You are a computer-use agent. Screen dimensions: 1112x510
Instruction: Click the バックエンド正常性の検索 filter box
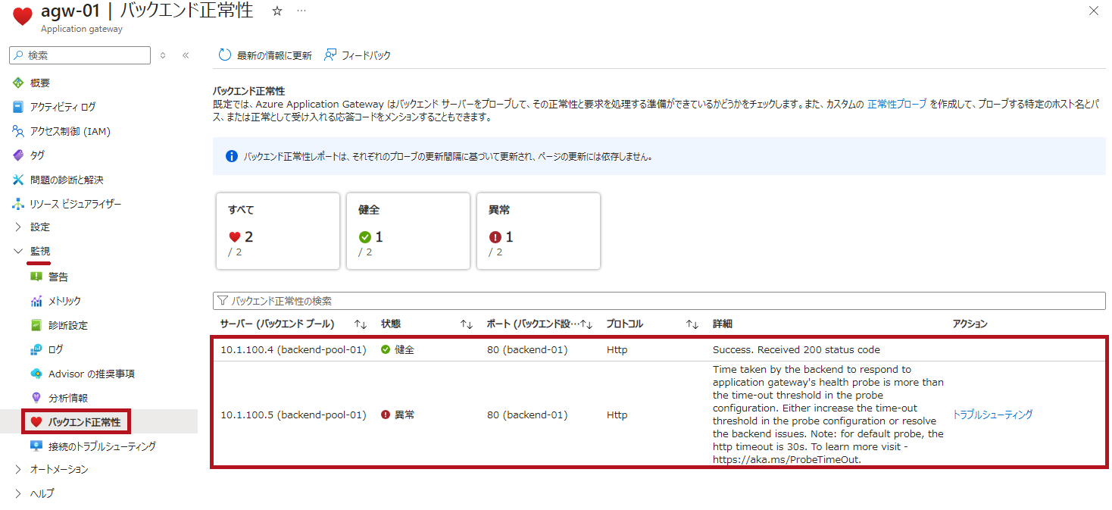(659, 301)
